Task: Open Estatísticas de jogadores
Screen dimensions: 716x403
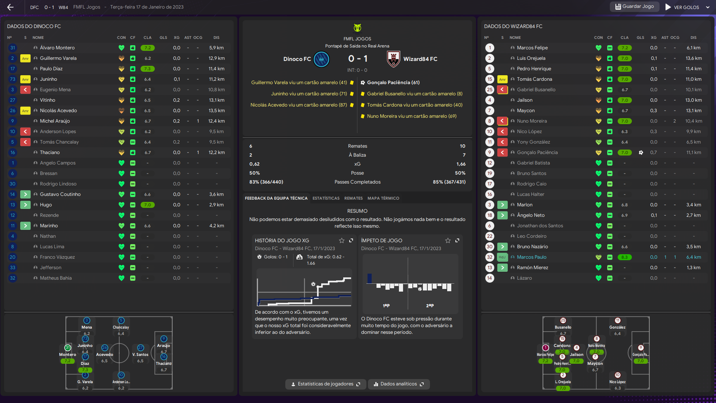Action: tap(325, 384)
